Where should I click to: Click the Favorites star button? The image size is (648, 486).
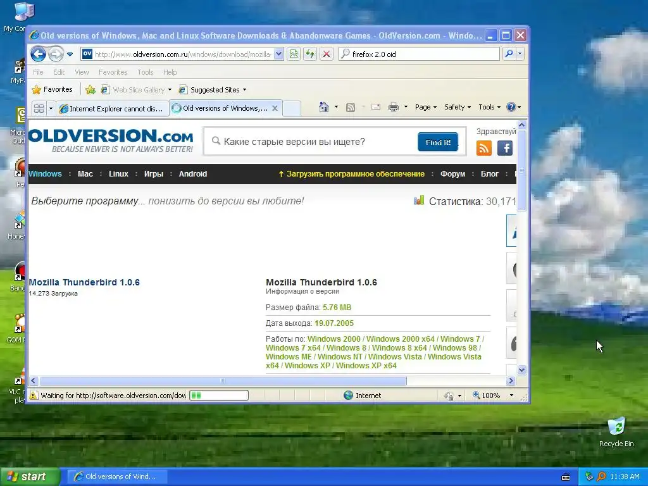(52, 89)
